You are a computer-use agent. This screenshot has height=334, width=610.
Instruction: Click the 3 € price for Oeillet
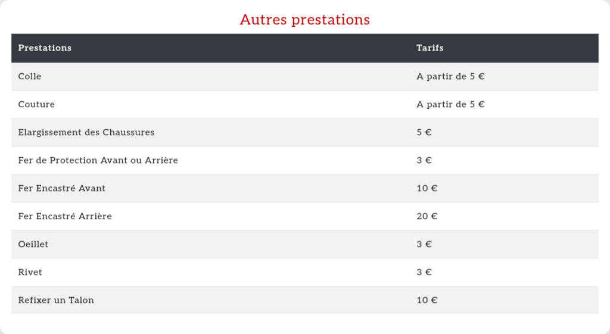pyautogui.click(x=424, y=244)
